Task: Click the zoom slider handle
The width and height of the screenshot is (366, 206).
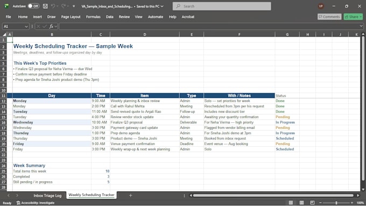Action: [336, 203]
